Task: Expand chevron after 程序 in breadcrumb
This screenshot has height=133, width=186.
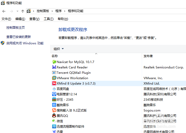Action: coord(65,11)
